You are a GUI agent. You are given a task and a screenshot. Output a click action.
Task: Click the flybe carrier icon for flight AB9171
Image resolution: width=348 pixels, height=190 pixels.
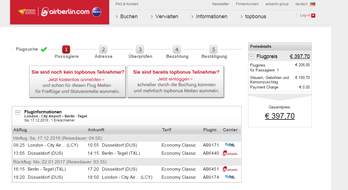pyautogui.click(x=230, y=145)
